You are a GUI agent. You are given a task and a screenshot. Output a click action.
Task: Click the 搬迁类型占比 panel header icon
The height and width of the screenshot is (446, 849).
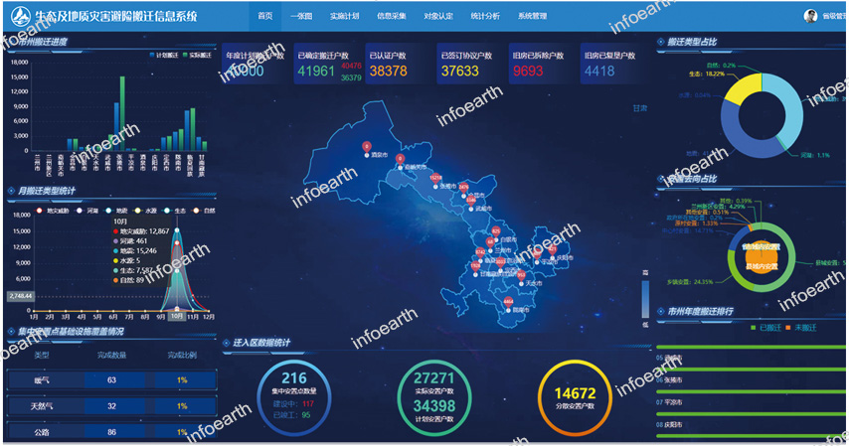pos(661,42)
